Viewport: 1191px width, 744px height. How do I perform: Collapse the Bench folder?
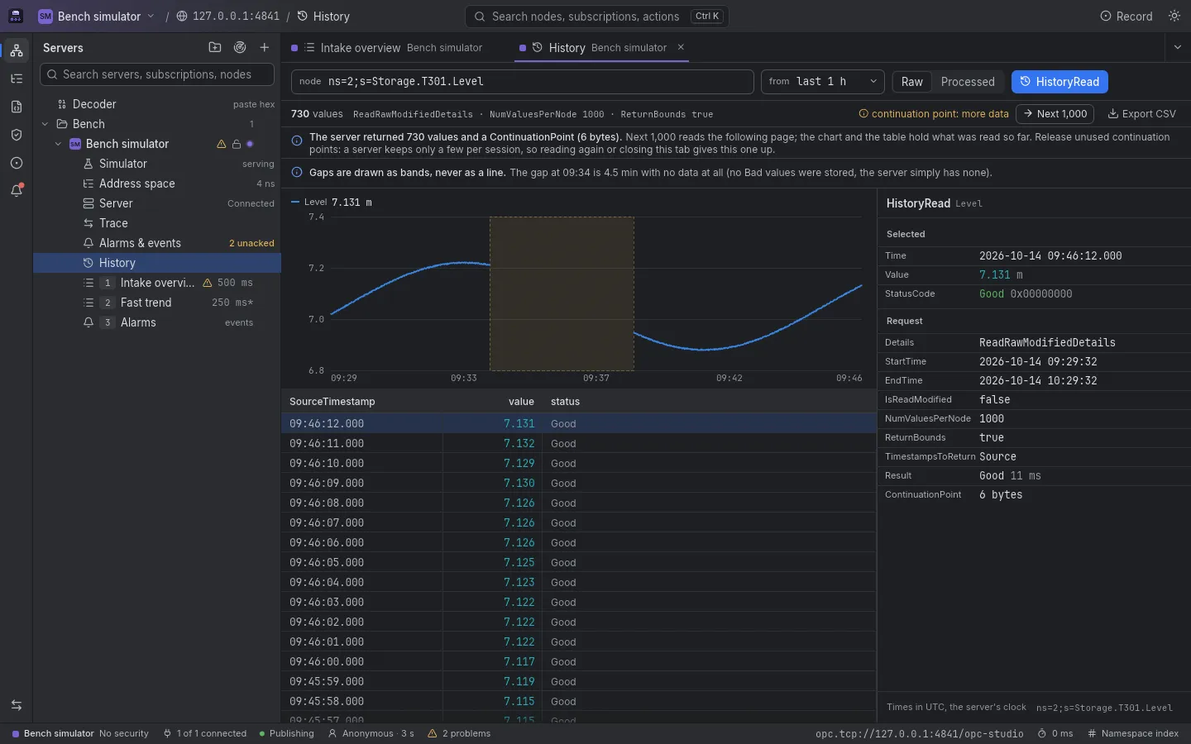pyautogui.click(x=45, y=124)
